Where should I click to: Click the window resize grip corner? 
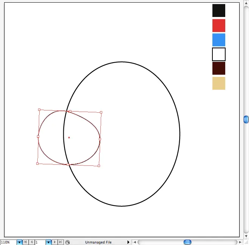[x=246, y=242]
